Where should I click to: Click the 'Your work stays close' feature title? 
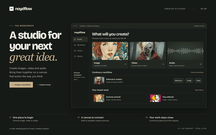[161, 117]
